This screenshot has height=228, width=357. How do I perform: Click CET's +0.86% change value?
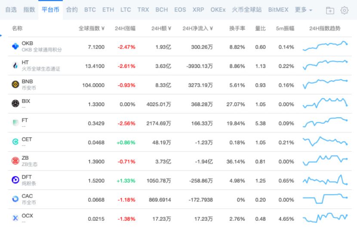pos(126,143)
